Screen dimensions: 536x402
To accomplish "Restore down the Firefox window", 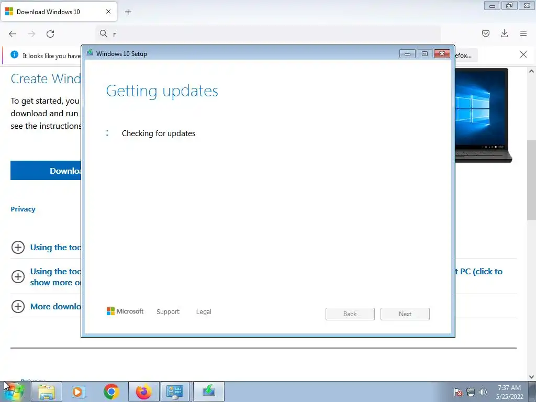I will click(509, 5).
